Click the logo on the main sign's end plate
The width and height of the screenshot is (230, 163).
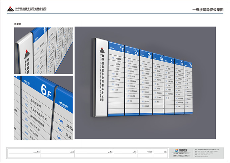tap(102, 50)
